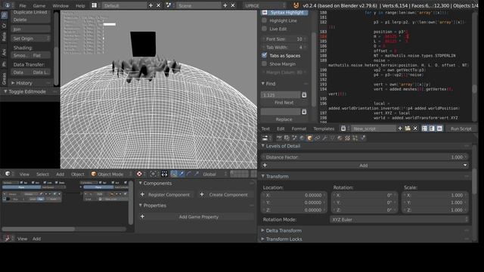Open the Render Layers properties tab
Image resolution: width=484 pixels, height=272 pixels.
tap(287, 138)
